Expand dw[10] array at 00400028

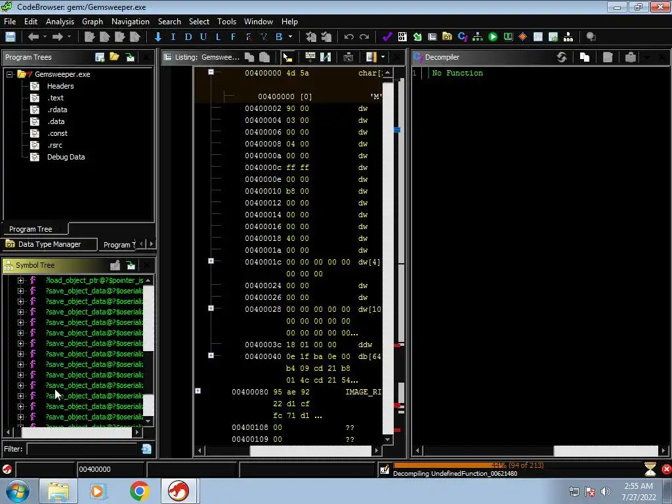[x=211, y=308]
